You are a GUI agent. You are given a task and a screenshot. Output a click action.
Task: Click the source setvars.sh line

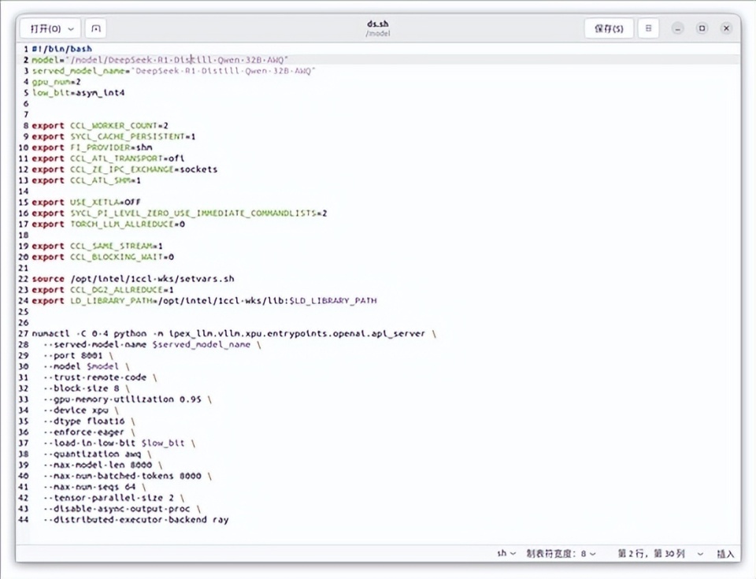(x=133, y=279)
